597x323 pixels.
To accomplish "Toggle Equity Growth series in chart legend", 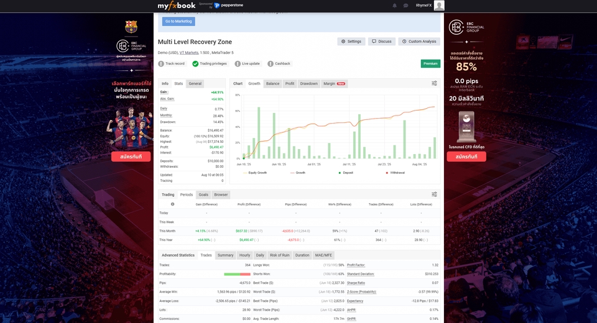I will pyautogui.click(x=255, y=173).
